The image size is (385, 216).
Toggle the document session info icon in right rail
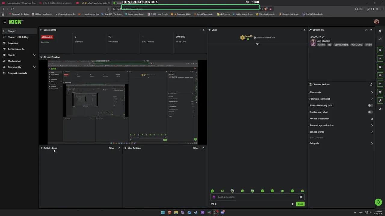click(x=380, y=67)
